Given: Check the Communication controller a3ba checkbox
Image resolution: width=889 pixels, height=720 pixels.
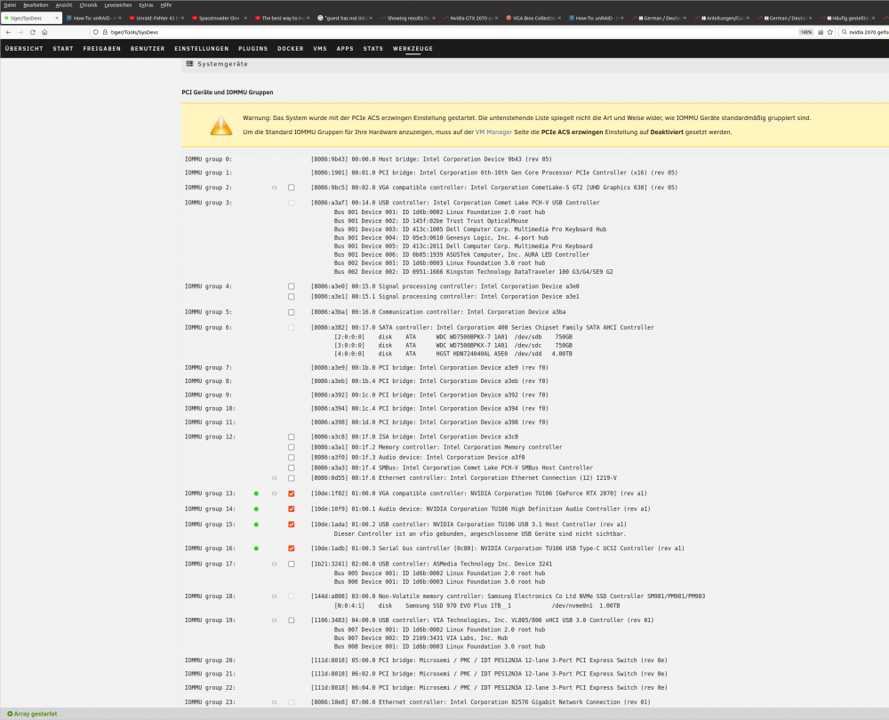Looking at the screenshot, I should click(292, 312).
